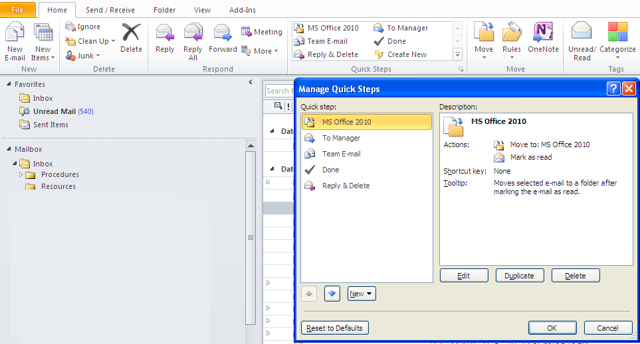The height and width of the screenshot is (344, 640).
Task: Open the Quick Steps dialog launcher
Action: pyautogui.click(x=461, y=70)
